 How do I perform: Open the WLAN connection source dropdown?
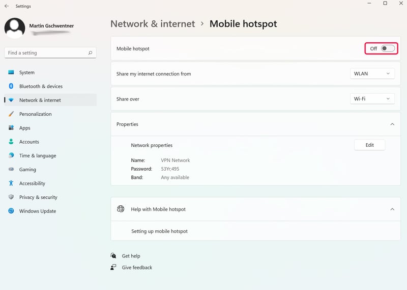pos(372,73)
